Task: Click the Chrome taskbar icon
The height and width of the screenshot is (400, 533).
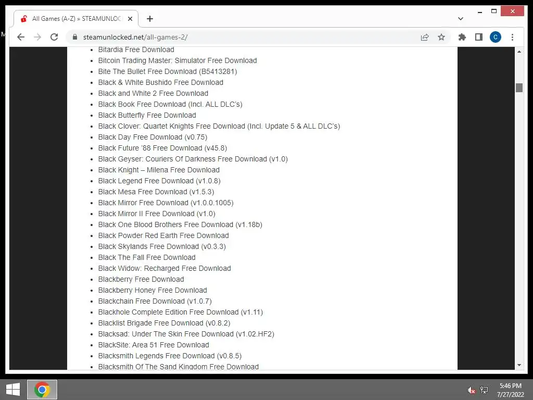Action: 42,390
